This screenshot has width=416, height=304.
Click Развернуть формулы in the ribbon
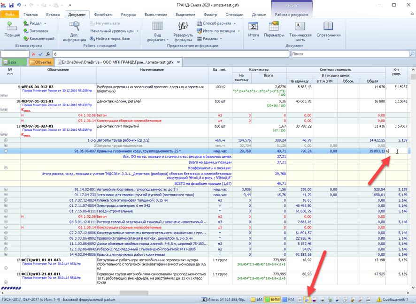point(183,31)
